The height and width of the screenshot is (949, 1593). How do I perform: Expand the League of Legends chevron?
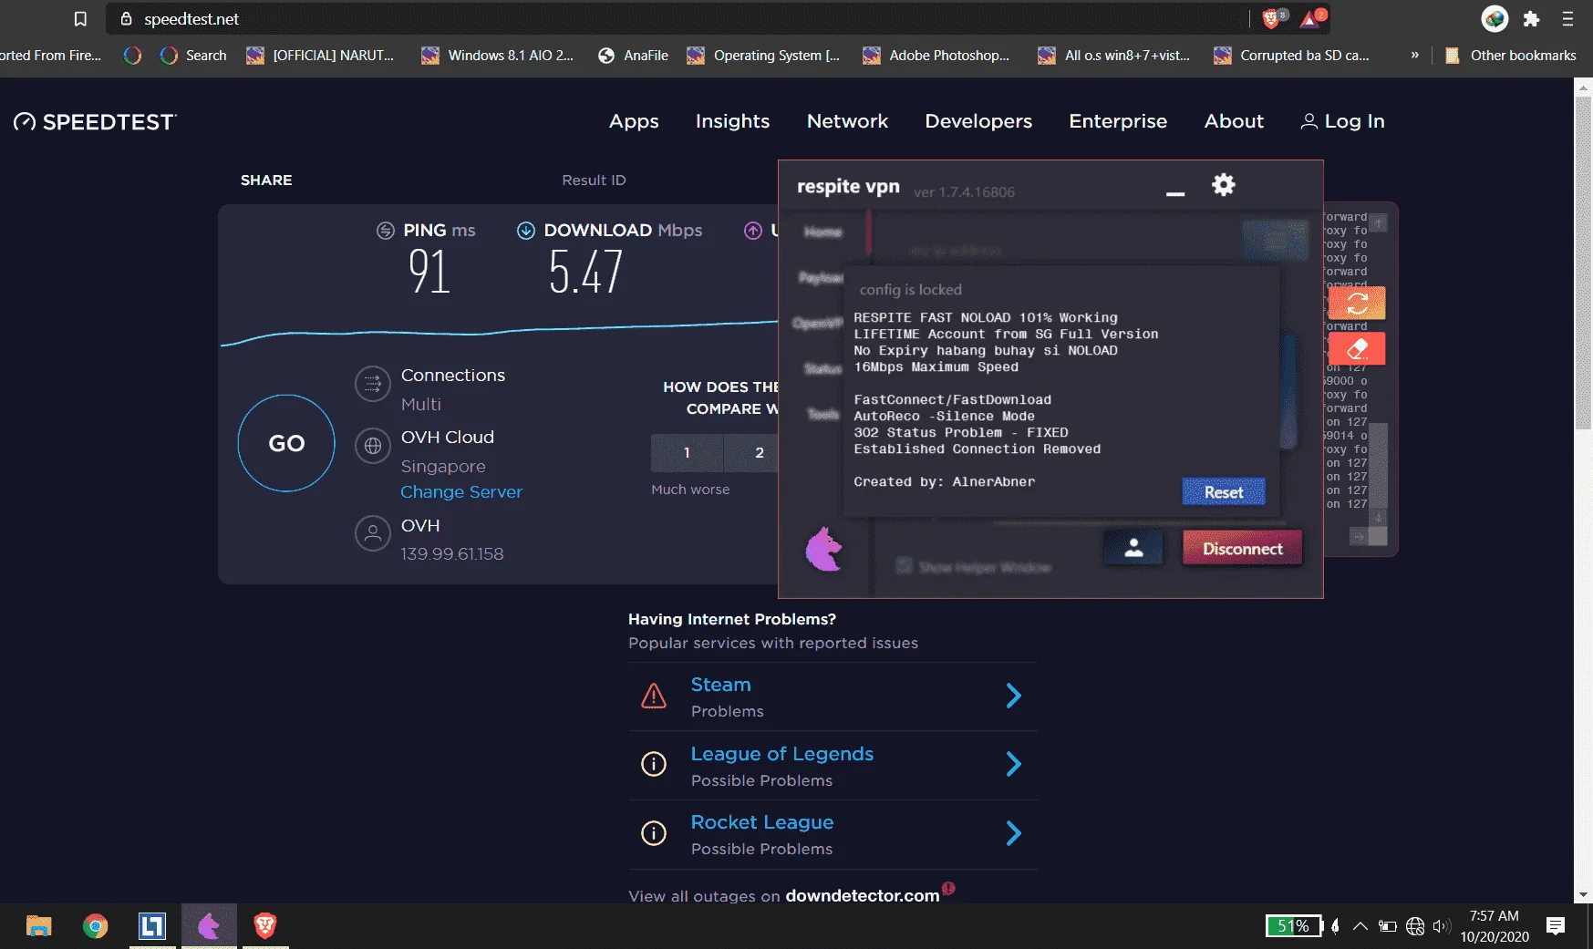(1013, 764)
